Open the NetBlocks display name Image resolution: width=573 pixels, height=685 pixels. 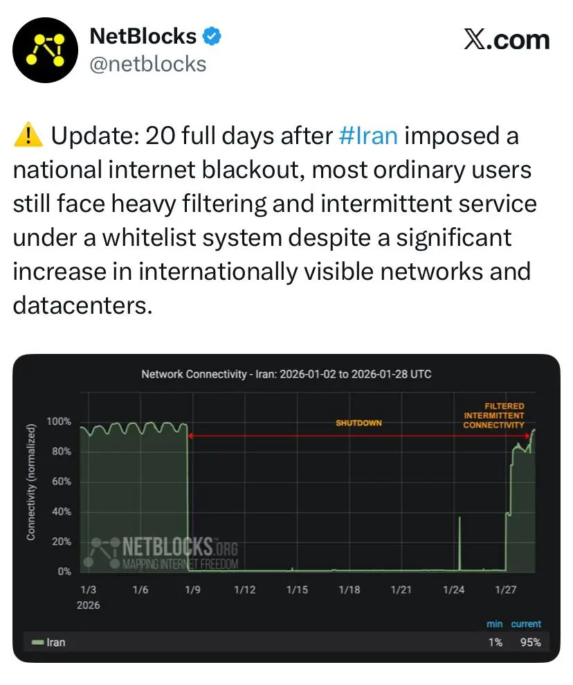pyautogui.click(x=143, y=37)
